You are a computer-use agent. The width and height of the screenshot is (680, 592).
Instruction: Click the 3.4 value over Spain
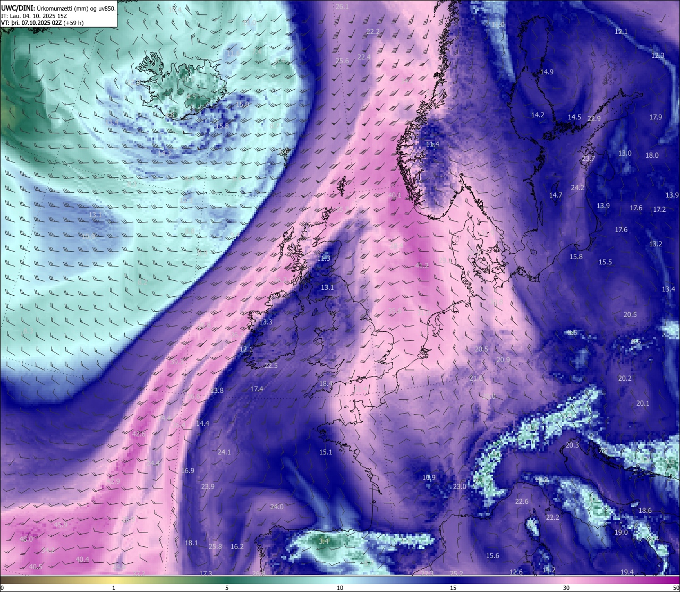324,542
